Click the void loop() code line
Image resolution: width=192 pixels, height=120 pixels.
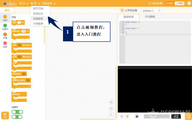(132, 28)
